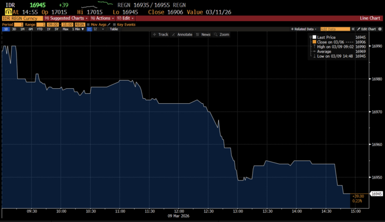Click the orange Close on 03/06 swatch
The image size is (385, 222).
314,42
